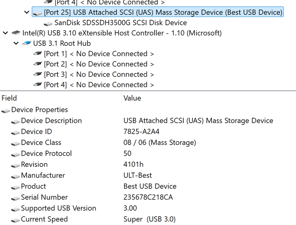Click the Port 3 USB plug icon
The width and height of the screenshot is (296, 225).
pos(37,74)
